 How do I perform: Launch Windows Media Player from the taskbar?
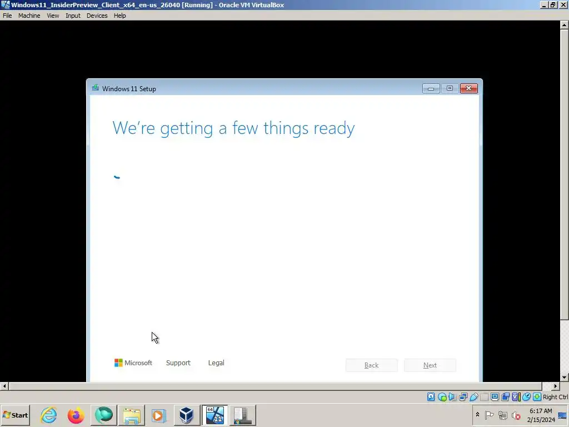click(158, 415)
